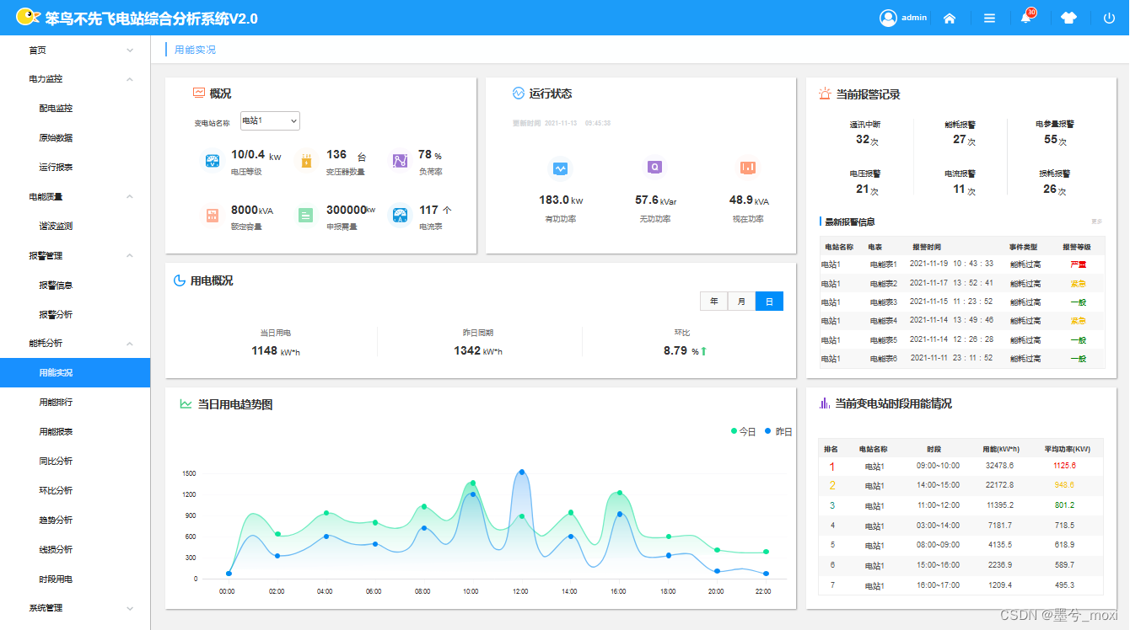Click the 运行状态 title icon
Viewport: 1130px width, 630px height.
coord(519,93)
